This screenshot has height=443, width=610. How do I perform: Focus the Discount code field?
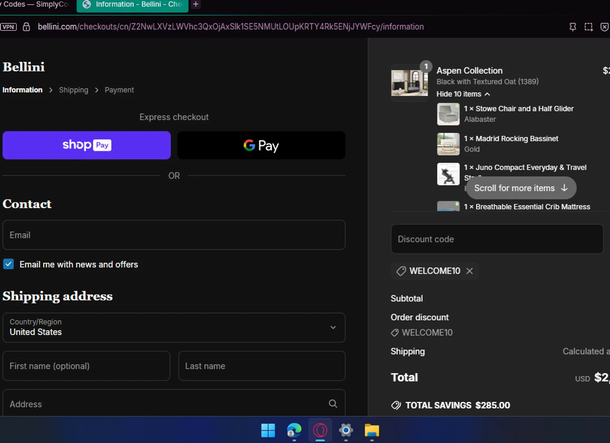click(x=497, y=239)
